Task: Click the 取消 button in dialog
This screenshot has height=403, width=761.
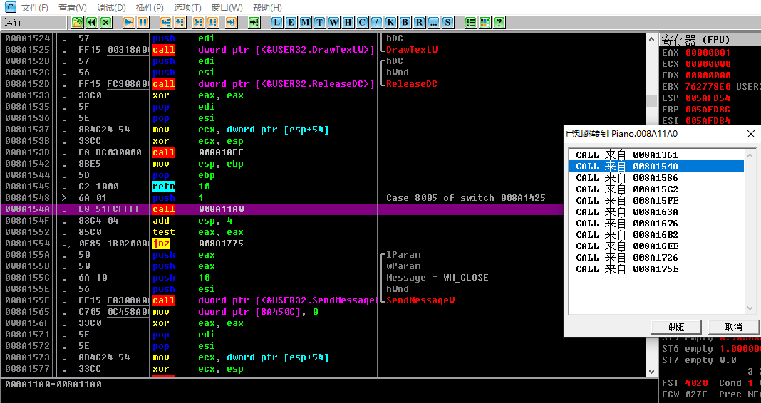Action: [x=733, y=327]
